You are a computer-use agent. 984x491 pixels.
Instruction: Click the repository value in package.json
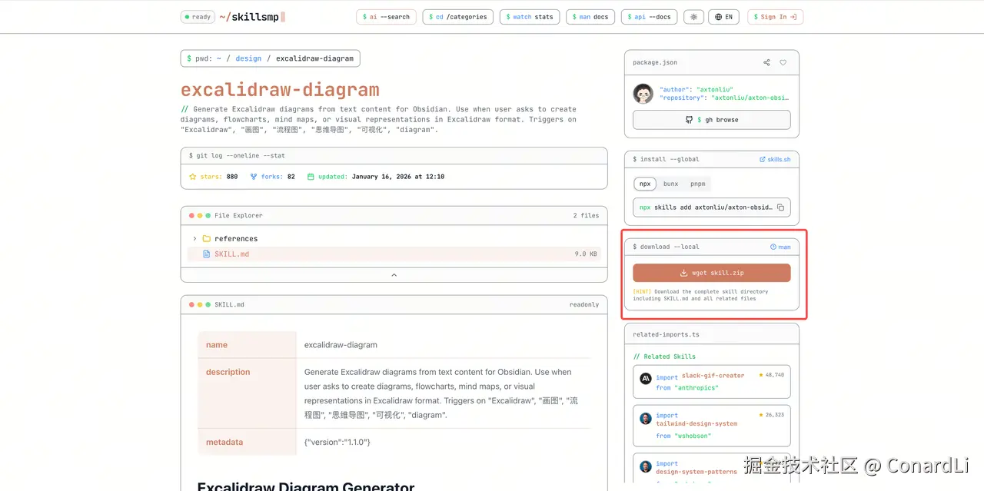click(x=750, y=98)
